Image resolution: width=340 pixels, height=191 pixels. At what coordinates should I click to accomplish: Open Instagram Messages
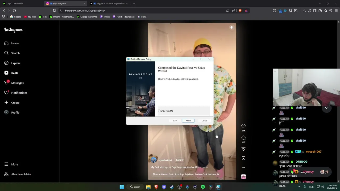[x=14, y=83]
